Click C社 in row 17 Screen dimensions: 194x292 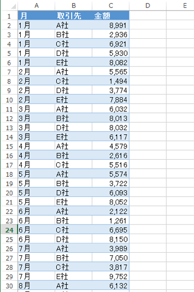[74, 165]
